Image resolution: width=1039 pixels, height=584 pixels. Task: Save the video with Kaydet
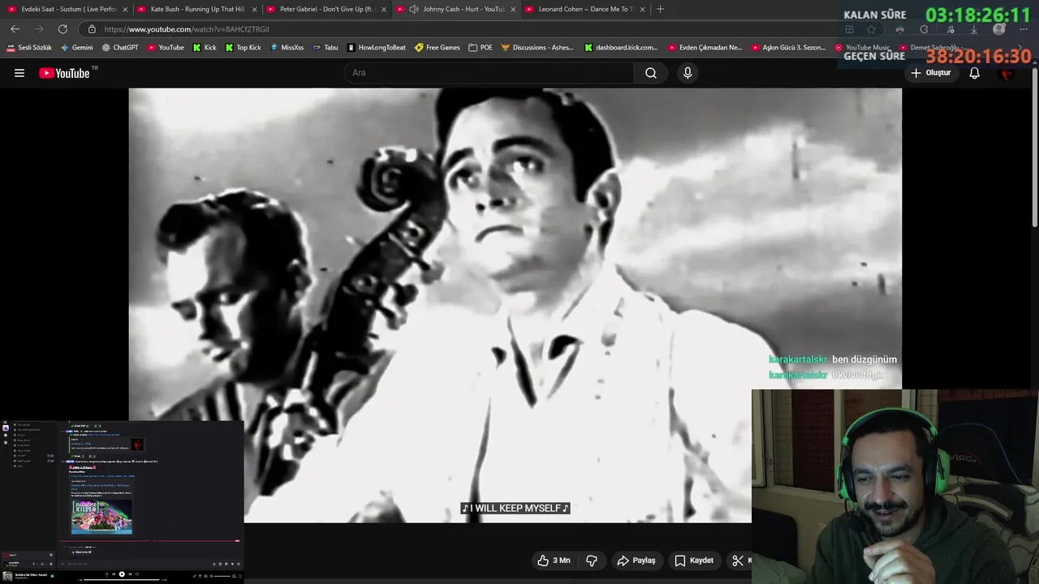(x=694, y=560)
